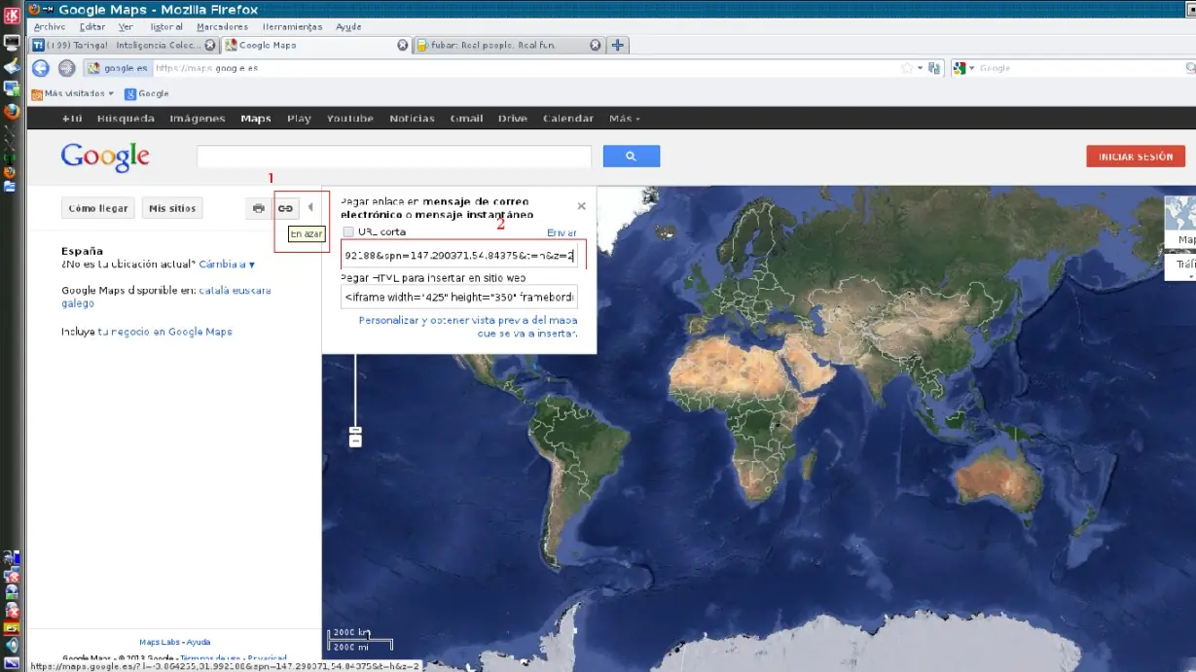This screenshot has width=1196, height=672.
Task: Select the iframe HTML embed field
Action: pyautogui.click(x=459, y=297)
